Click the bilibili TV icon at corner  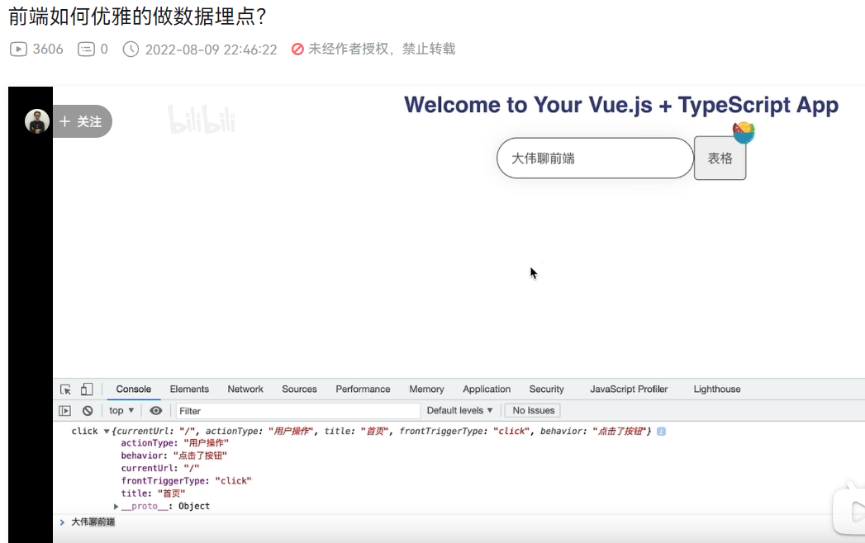849,510
